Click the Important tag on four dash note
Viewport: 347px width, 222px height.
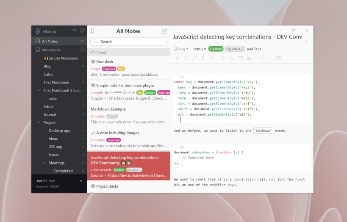click(x=109, y=69)
